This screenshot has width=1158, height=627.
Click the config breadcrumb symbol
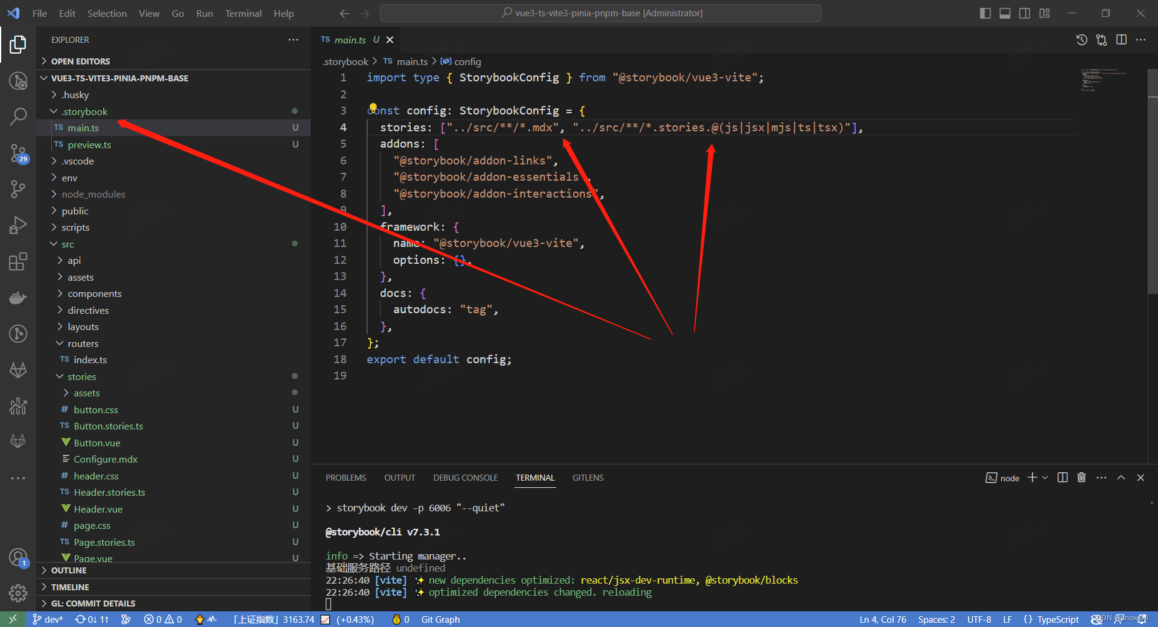(x=461, y=61)
